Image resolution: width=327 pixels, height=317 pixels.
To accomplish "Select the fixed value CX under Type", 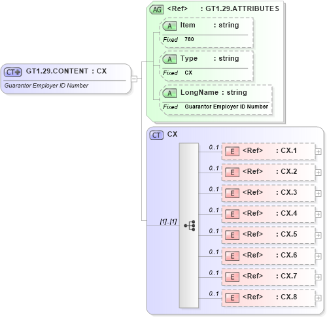I will click(188, 73).
